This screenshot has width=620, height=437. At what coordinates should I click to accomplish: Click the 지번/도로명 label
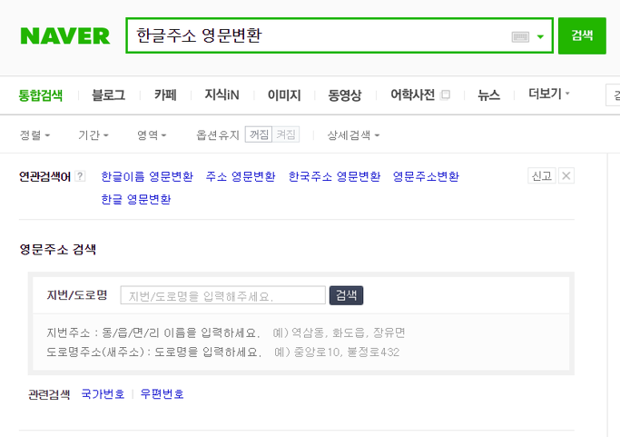[77, 295]
